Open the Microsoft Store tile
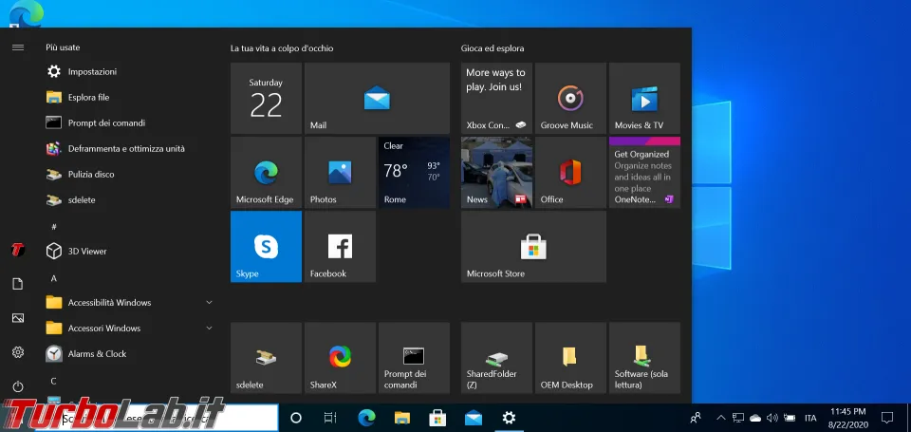Screen dimensions: 911x432 (533, 246)
